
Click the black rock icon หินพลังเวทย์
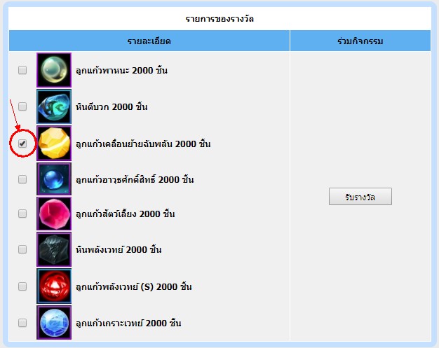pyautogui.click(x=54, y=249)
